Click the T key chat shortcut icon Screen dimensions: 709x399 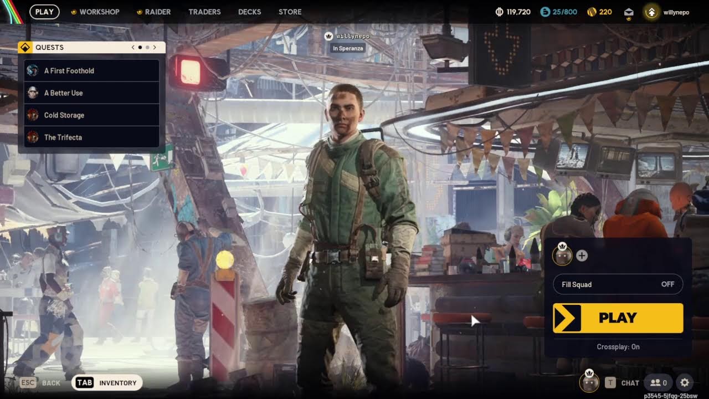610,382
